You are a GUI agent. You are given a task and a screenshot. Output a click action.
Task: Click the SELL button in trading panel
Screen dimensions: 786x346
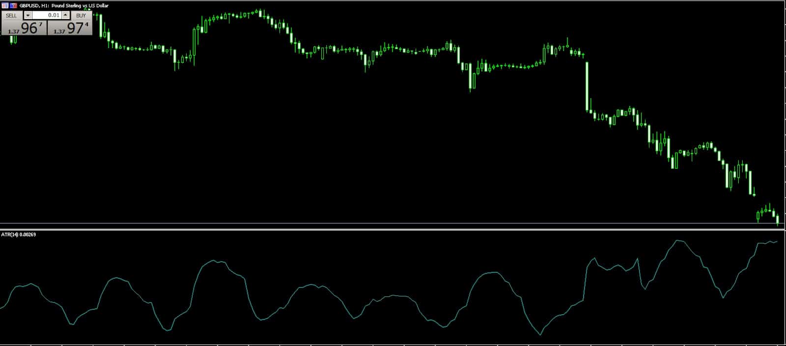[11, 16]
